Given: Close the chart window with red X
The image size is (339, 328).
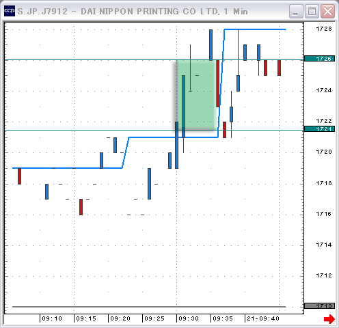Looking at the screenshot, I should pos(327,12).
